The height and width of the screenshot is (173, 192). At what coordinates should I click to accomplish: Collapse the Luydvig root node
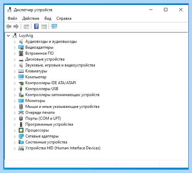click(8, 36)
